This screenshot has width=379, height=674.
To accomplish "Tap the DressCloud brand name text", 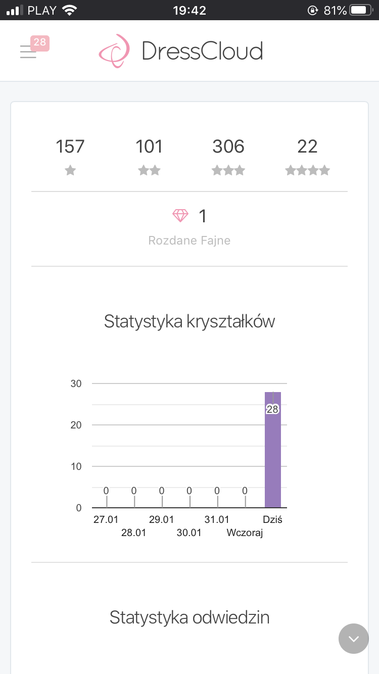I will (202, 52).
